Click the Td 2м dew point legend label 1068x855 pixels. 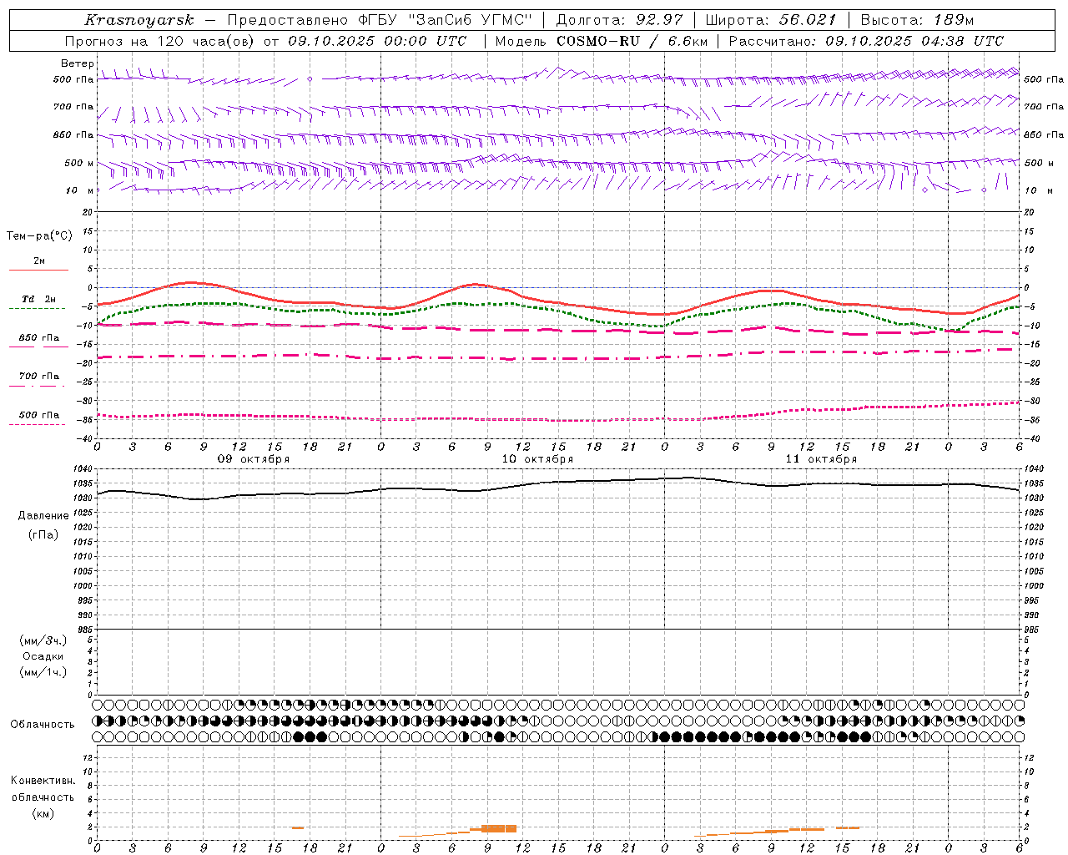click(x=39, y=299)
